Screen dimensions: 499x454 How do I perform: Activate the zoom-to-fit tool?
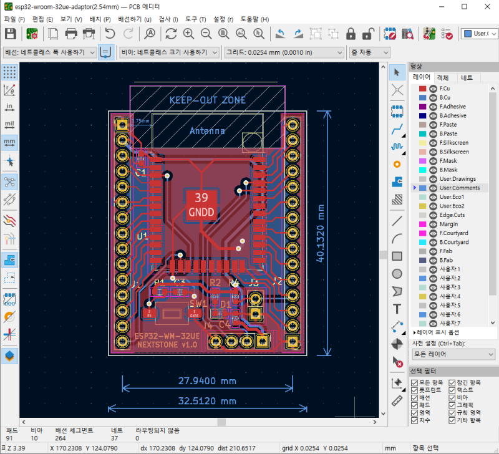coord(223,34)
